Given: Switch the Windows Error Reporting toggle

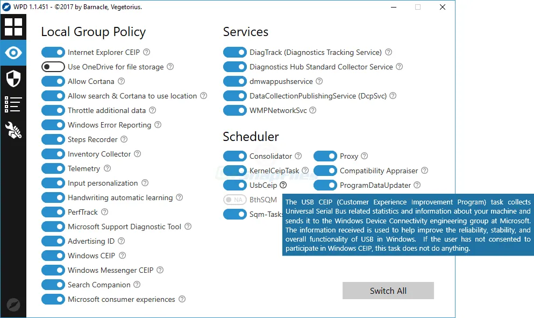Looking at the screenshot, I should tap(53, 125).
